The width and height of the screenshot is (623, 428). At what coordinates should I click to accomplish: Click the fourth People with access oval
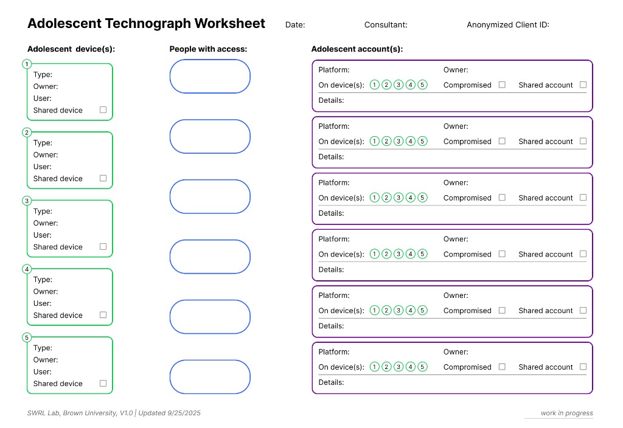(x=210, y=257)
